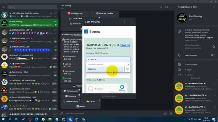The width and height of the screenshot is (218, 122).
Task: Open the Telegram hamburger menu
Action: click(4, 7)
